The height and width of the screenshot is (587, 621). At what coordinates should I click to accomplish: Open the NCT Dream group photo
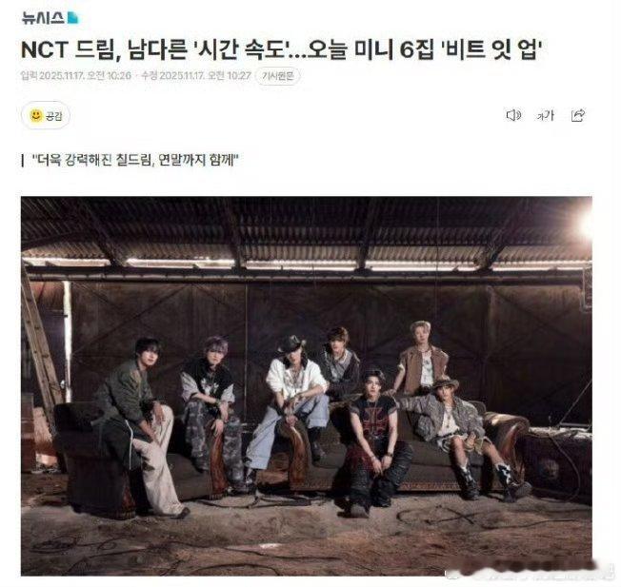(x=307, y=386)
